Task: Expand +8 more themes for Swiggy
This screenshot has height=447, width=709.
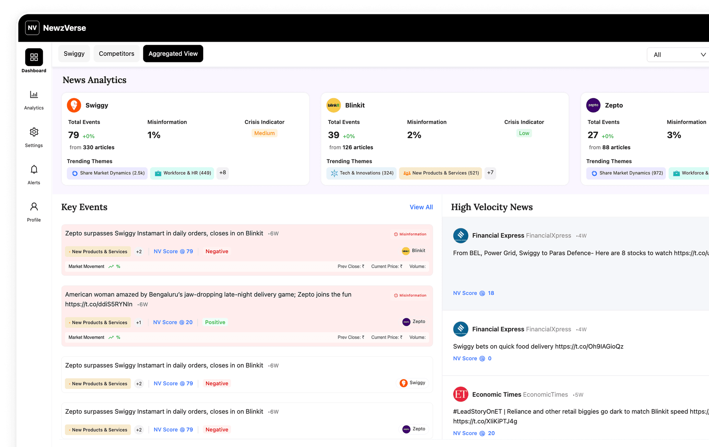Action: click(x=222, y=173)
